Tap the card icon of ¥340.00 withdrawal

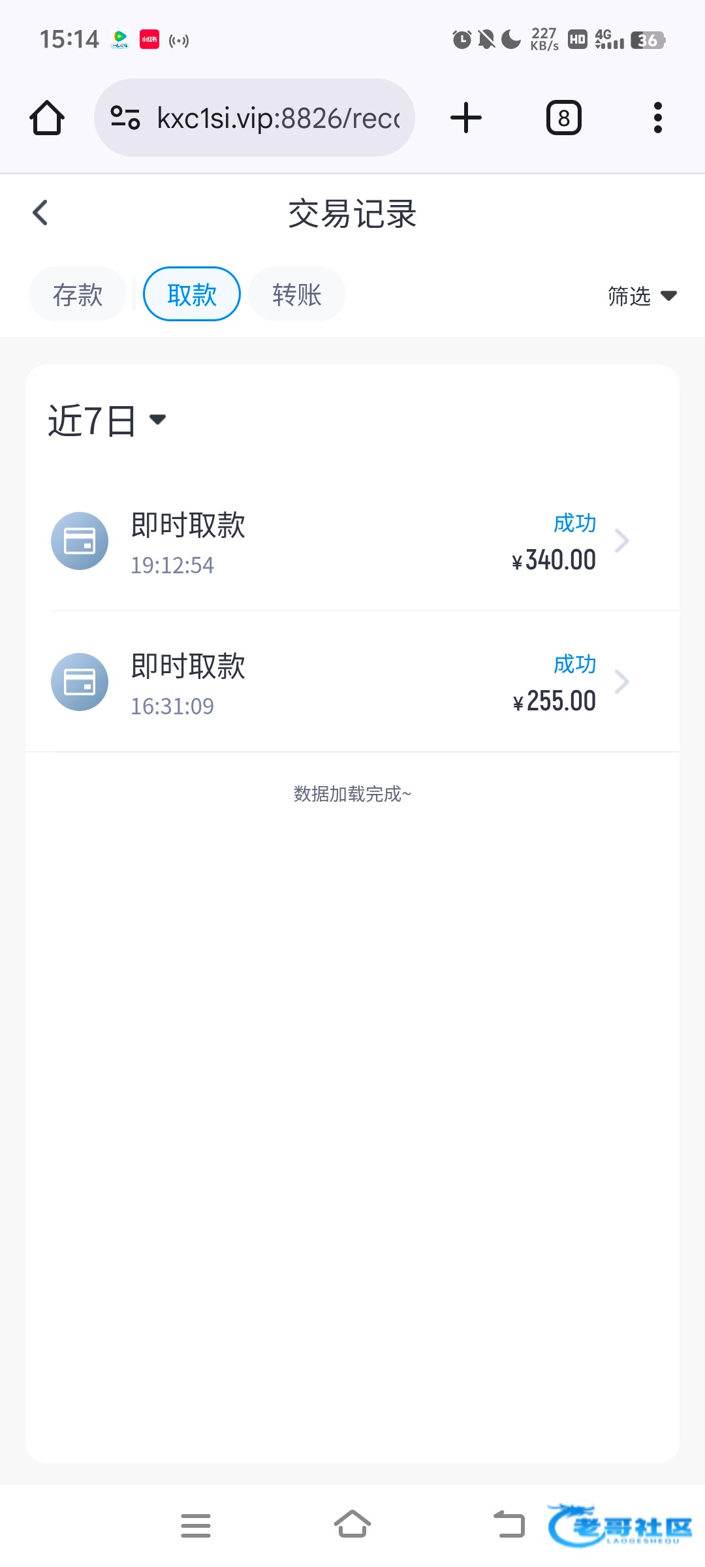80,541
